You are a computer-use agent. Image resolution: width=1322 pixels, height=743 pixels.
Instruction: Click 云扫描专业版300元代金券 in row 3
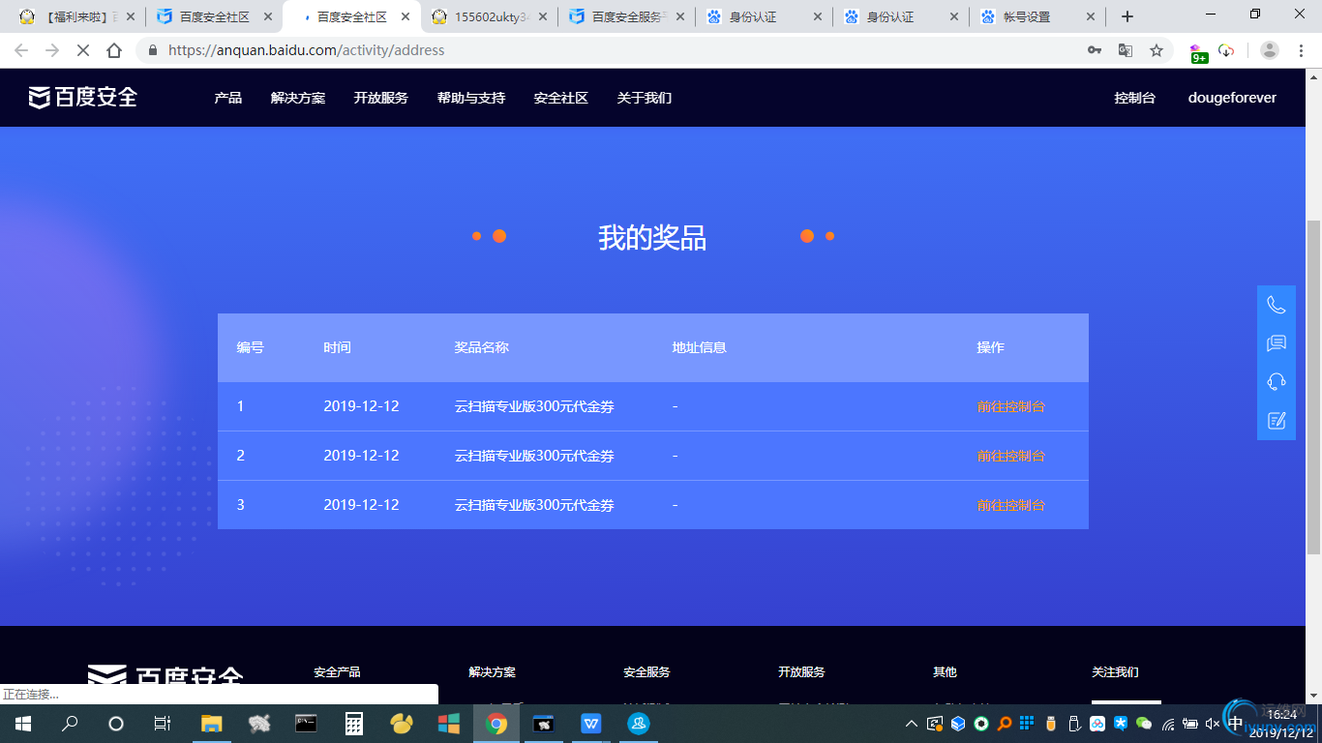[534, 505]
